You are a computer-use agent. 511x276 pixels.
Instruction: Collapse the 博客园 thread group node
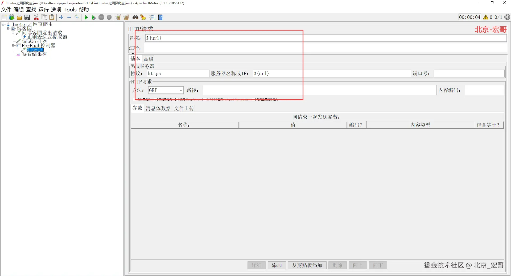coord(8,28)
